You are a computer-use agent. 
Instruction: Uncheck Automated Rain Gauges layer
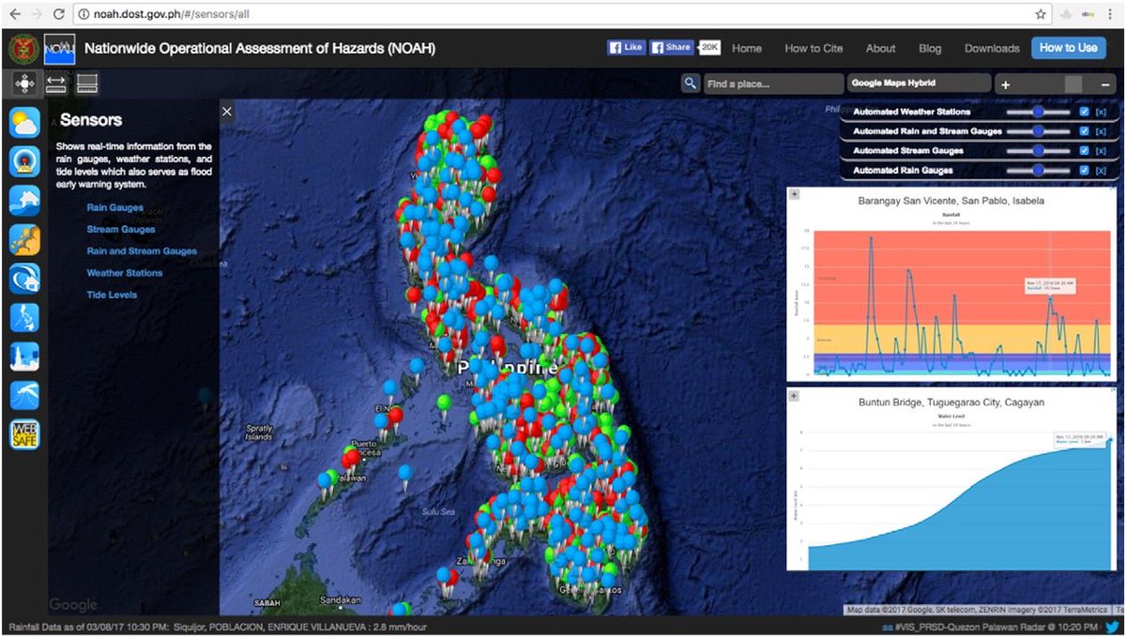(1084, 170)
